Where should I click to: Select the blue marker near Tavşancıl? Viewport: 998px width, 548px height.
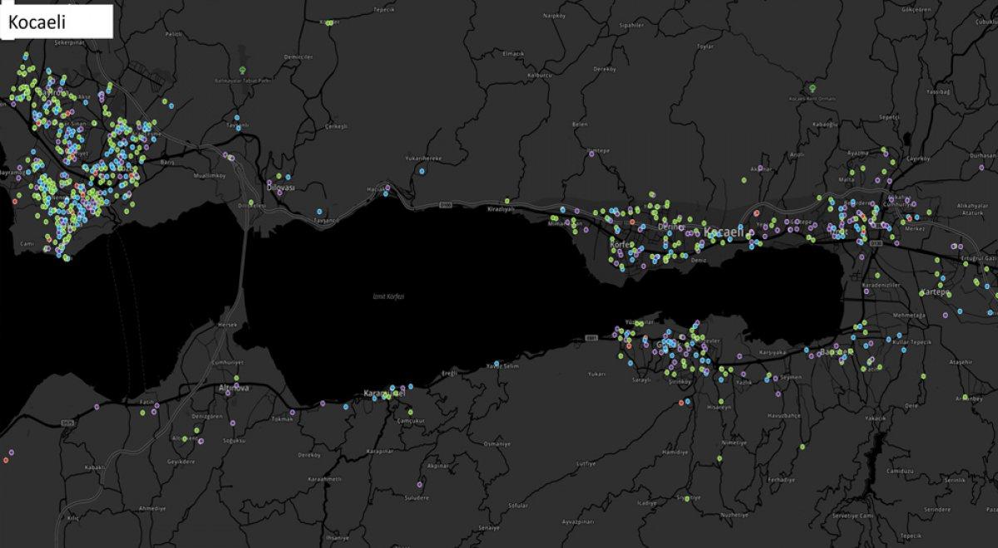(x=320, y=211)
